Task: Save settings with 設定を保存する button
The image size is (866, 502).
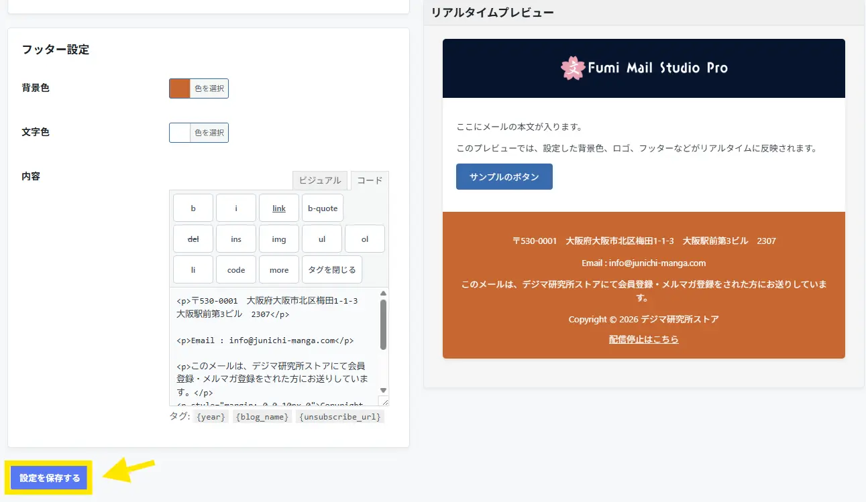Action: (50, 478)
